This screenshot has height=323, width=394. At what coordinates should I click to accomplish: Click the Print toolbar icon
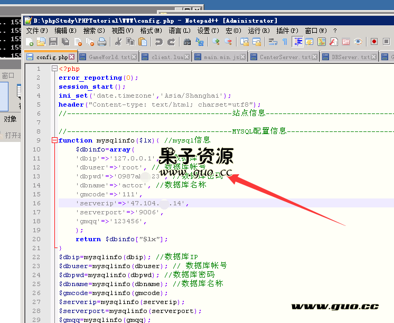click(102, 42)
